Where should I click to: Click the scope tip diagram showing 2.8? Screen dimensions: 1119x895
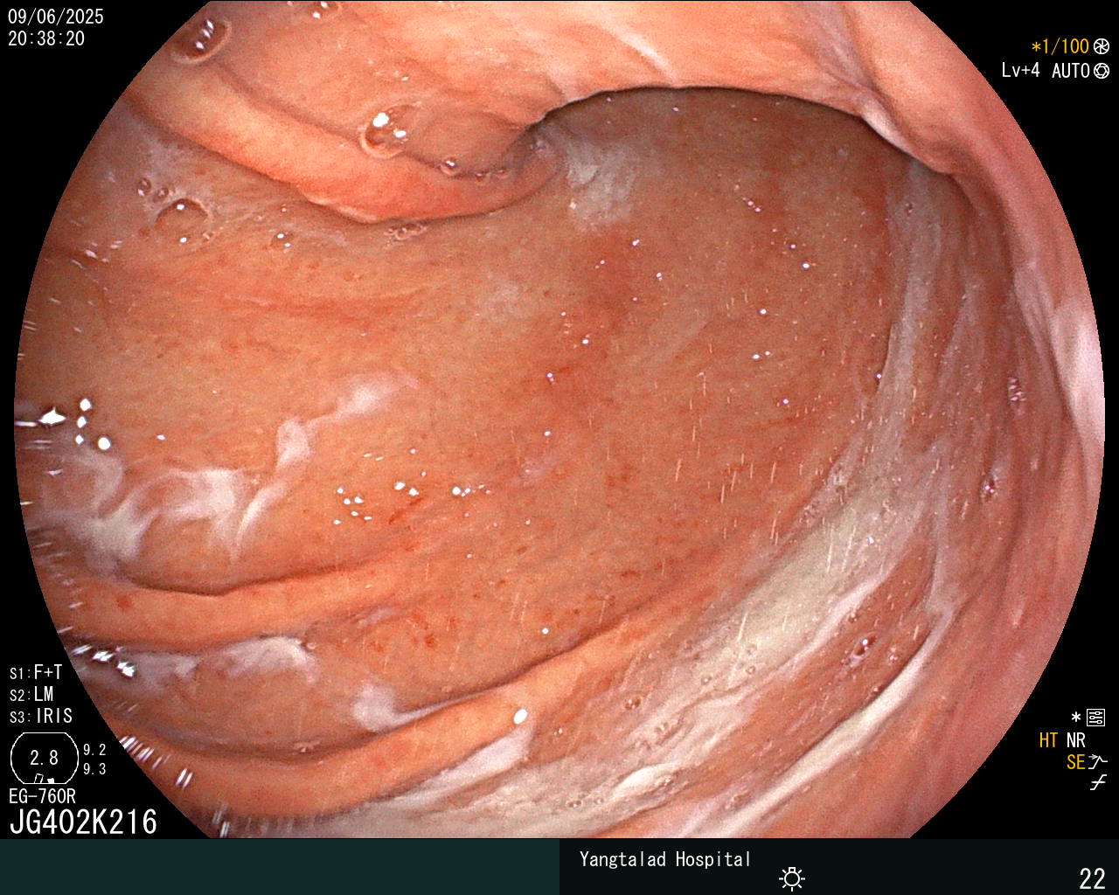click(44, 759)
